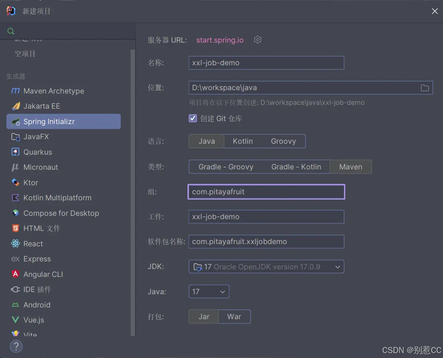Viewport: 443px width, 358px height.
Task: Click the React atom icon
Action: (15, 244)
